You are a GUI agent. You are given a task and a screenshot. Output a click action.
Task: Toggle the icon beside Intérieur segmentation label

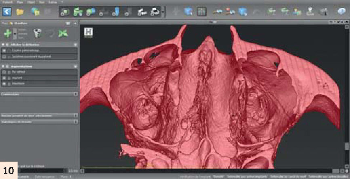tap(9, 84)
